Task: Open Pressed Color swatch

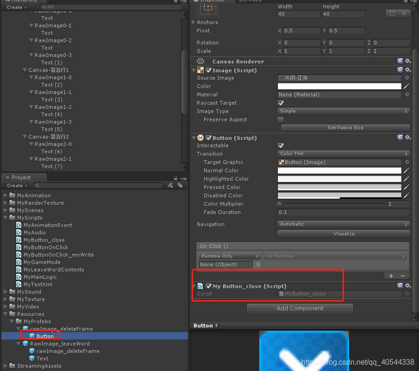Action: tap(339, 187)
